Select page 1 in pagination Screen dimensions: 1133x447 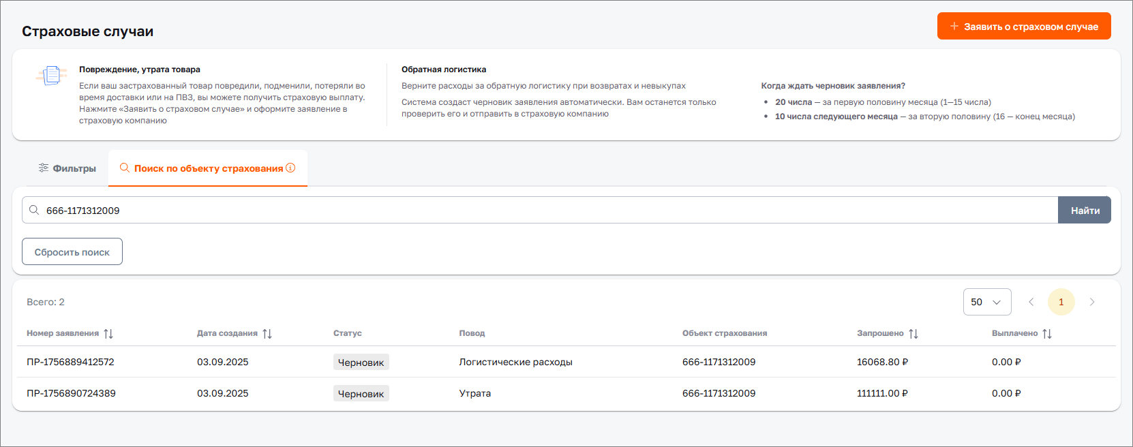1061,302
